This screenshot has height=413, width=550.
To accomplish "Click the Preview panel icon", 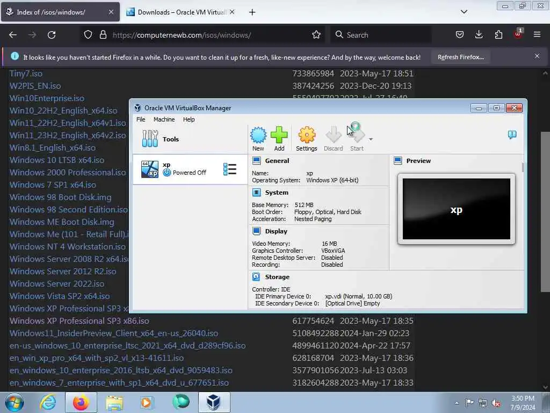I will pyautogui.click(x=398, y=161).
